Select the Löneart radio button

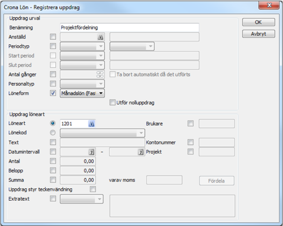53,123
